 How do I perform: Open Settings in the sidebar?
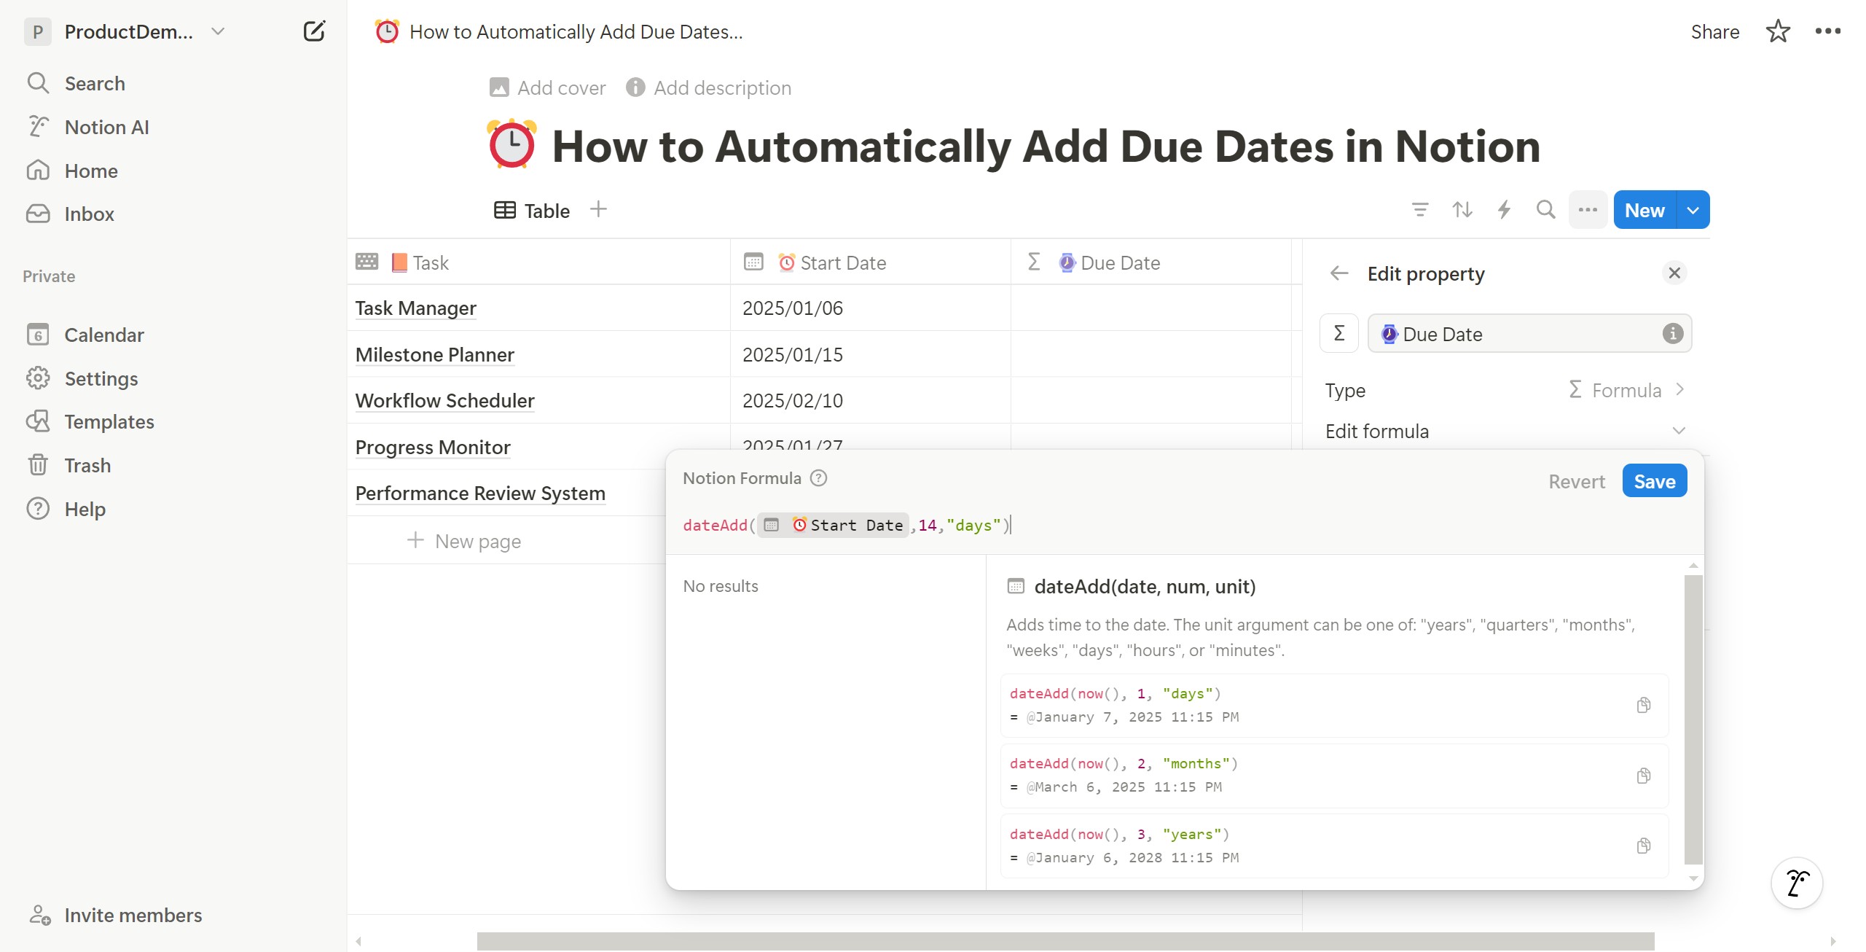point(101,378)
